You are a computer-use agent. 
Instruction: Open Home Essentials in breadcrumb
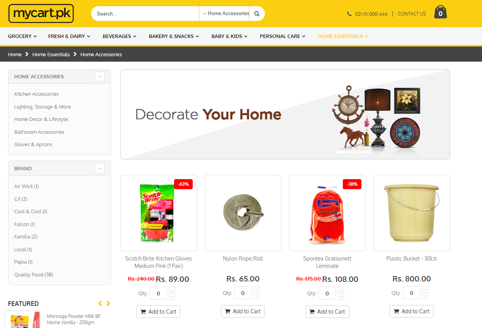coord(51,54)
